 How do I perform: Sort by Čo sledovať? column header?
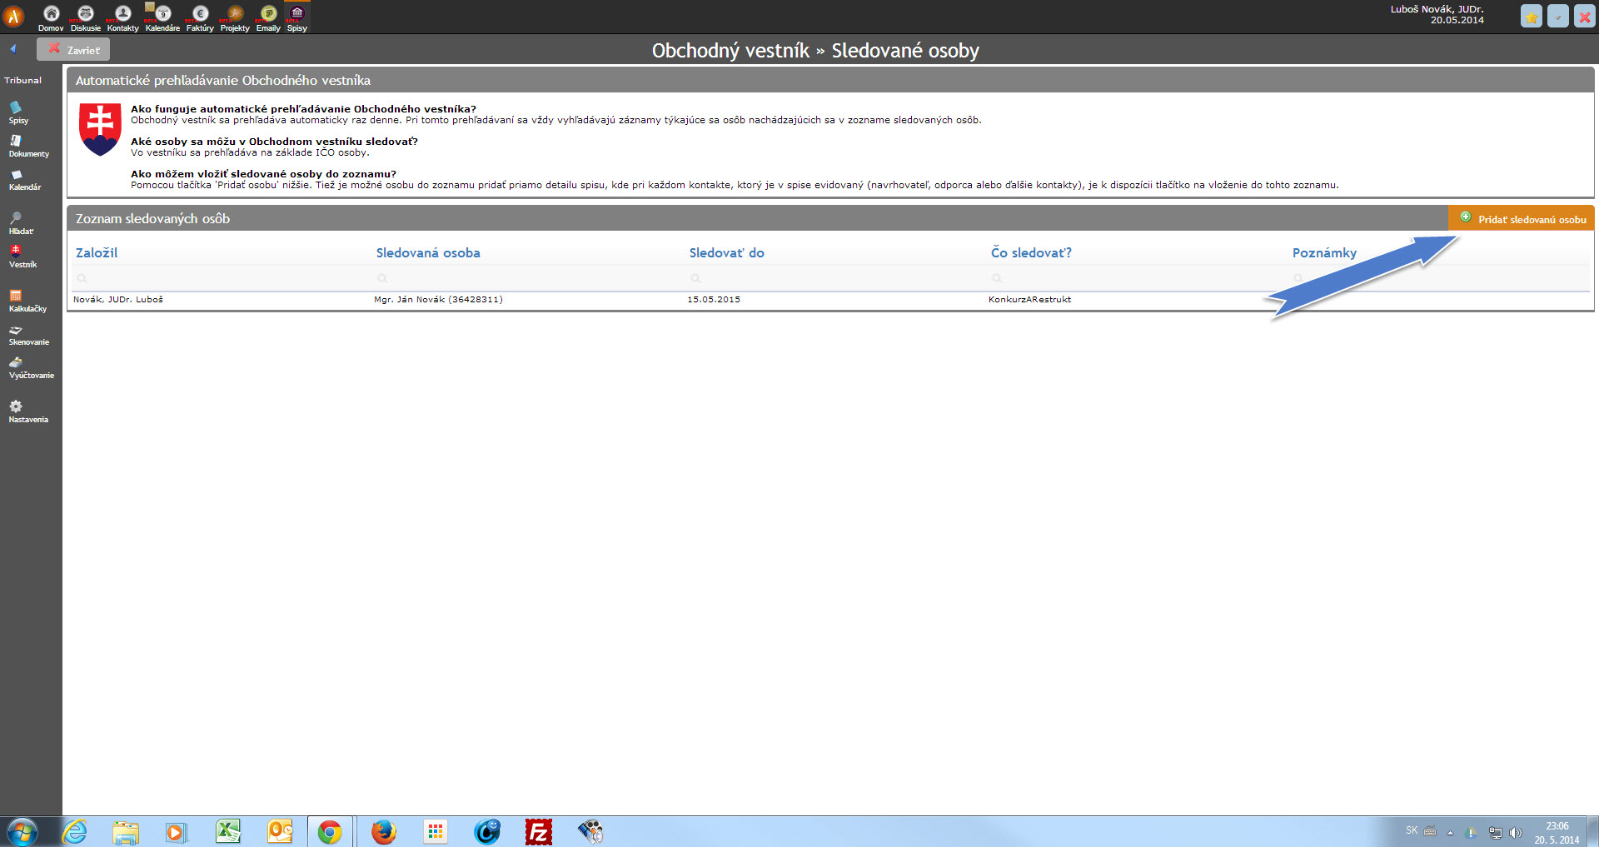(1031, 252)
